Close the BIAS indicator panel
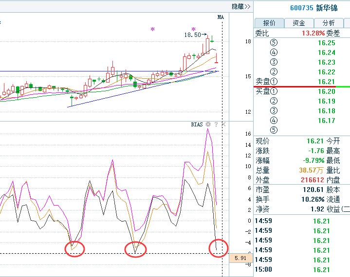The height and width of the screenshot is (277, 350). coord(223,124)
